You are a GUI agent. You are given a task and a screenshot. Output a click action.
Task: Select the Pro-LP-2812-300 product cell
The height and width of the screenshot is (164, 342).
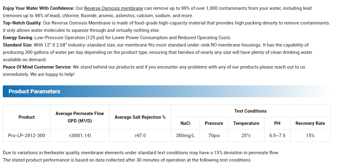point(27,136)
